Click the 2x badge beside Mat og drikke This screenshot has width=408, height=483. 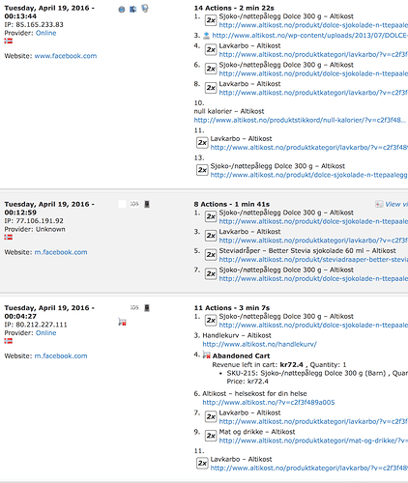point(211,436)
